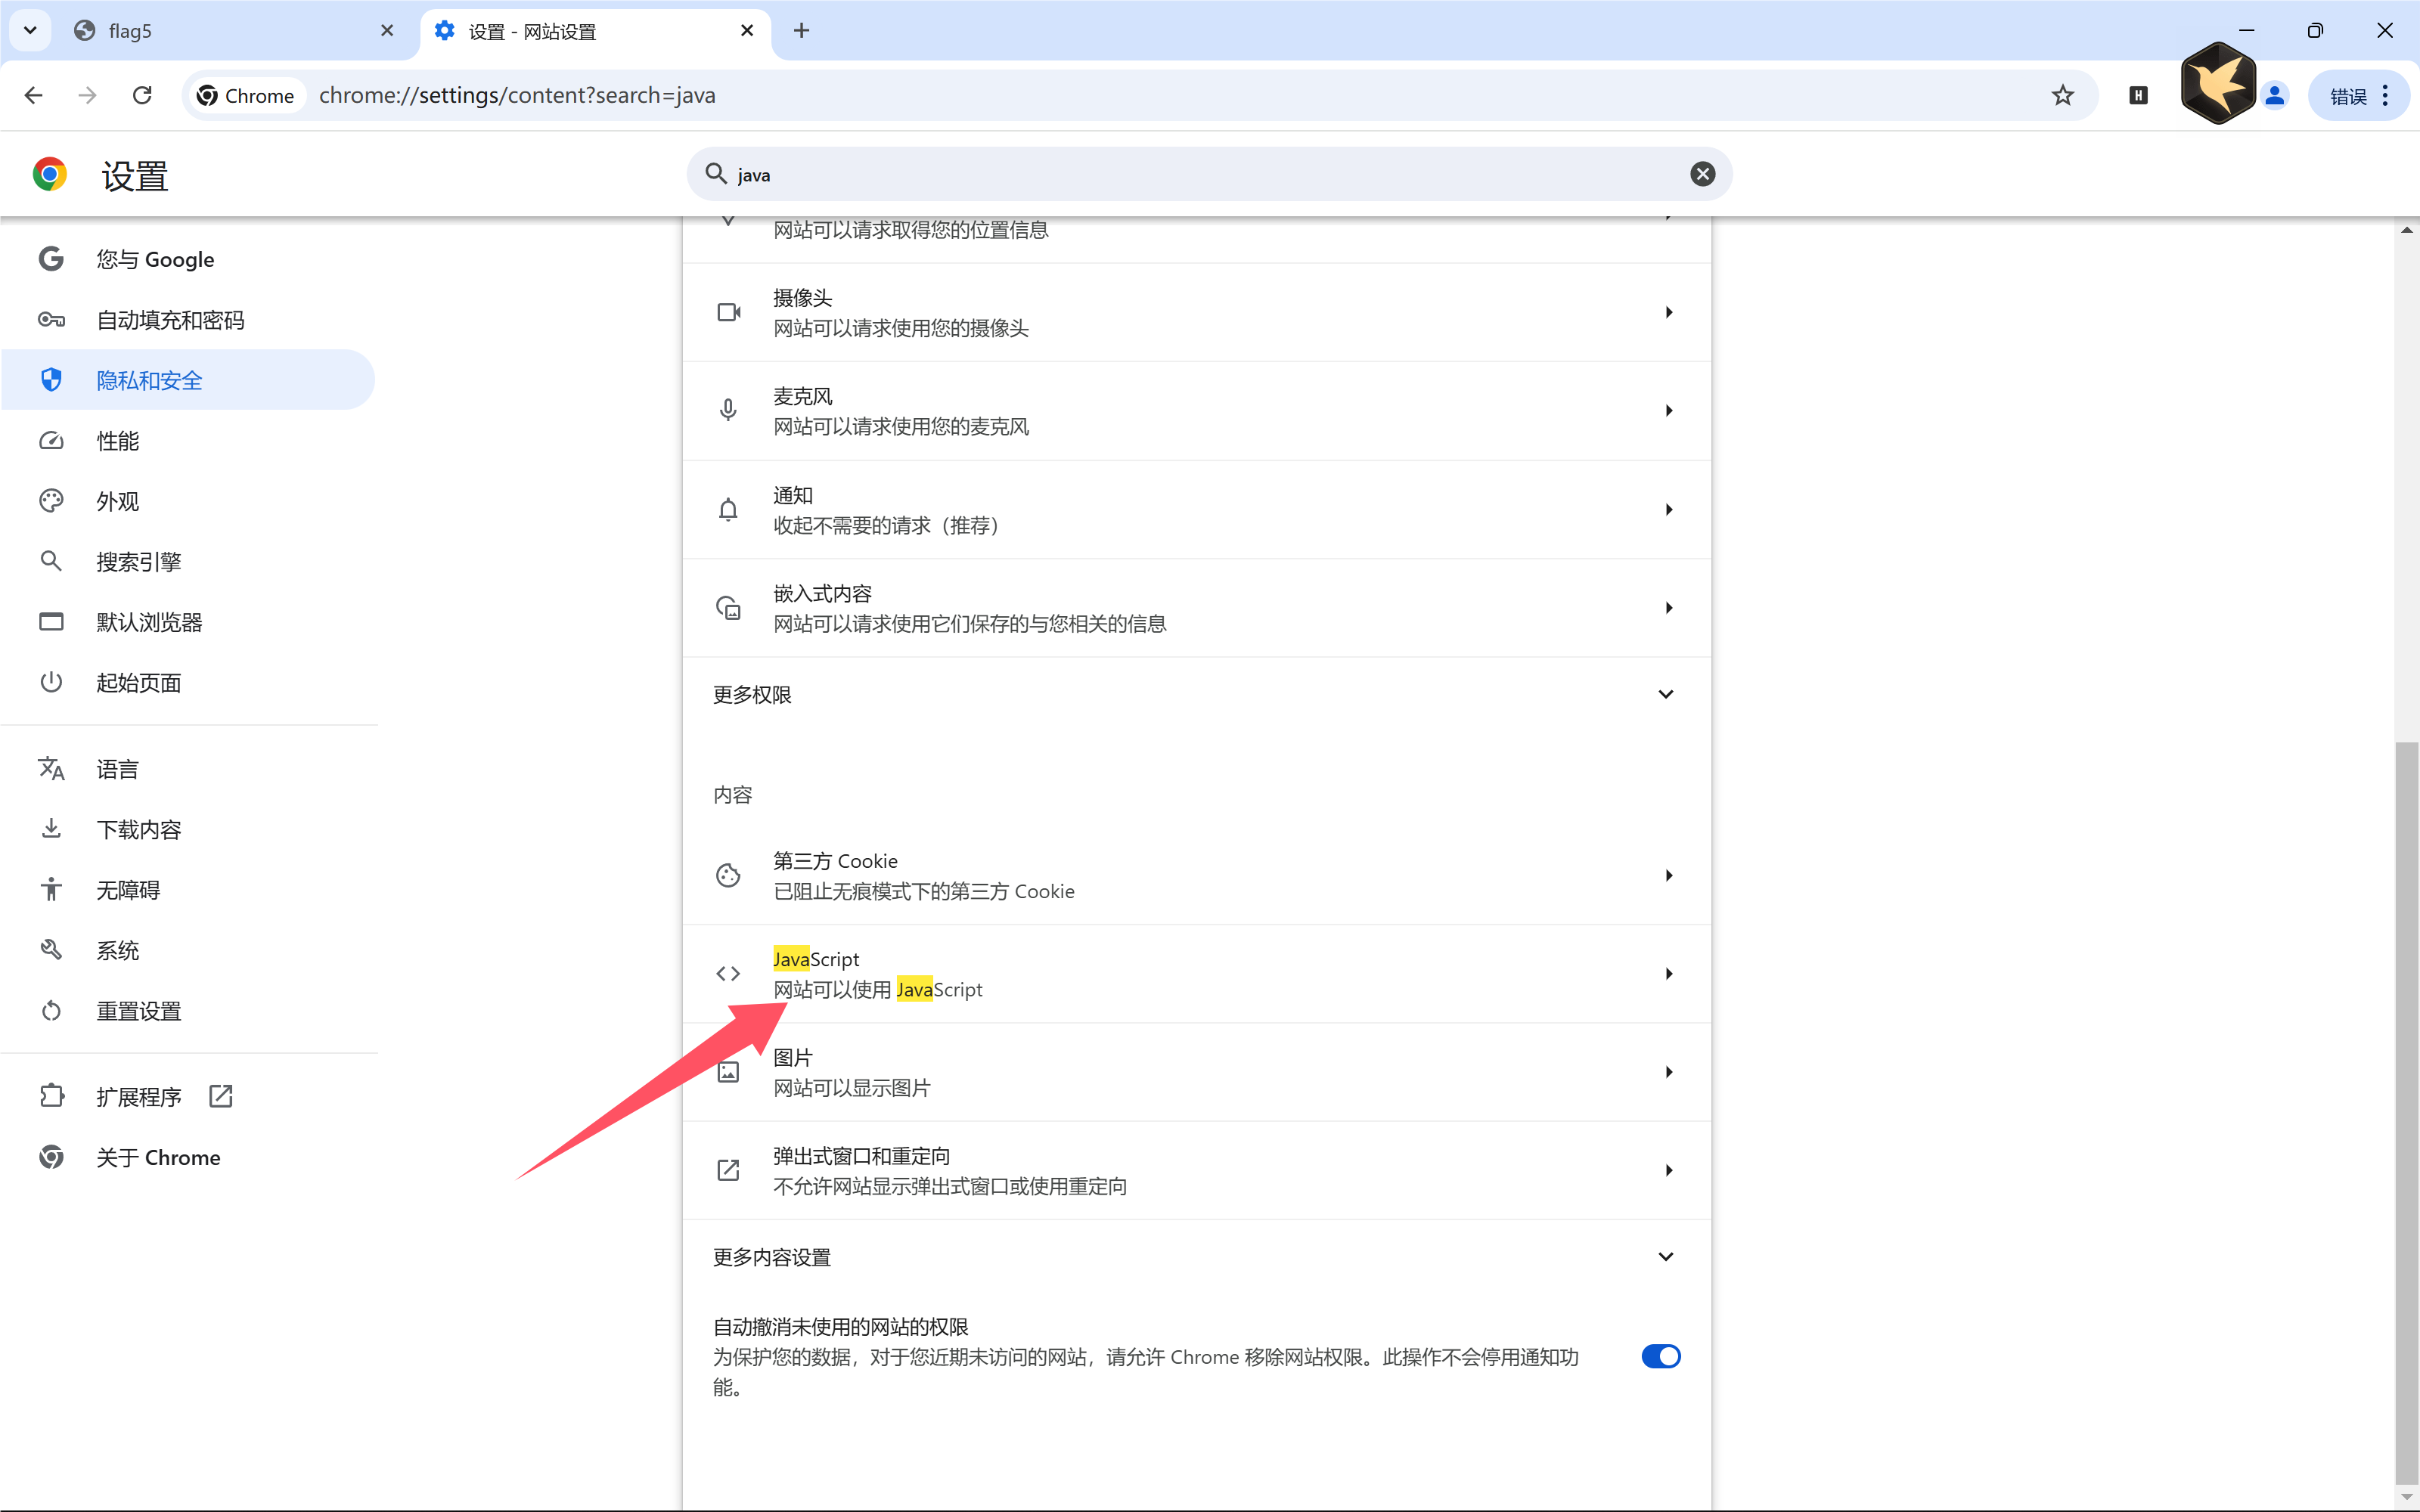The height and width of the screenshot is (1512, 2420).
Task: Click the power icon for 起始页面
Action: (x=51, y=682)
